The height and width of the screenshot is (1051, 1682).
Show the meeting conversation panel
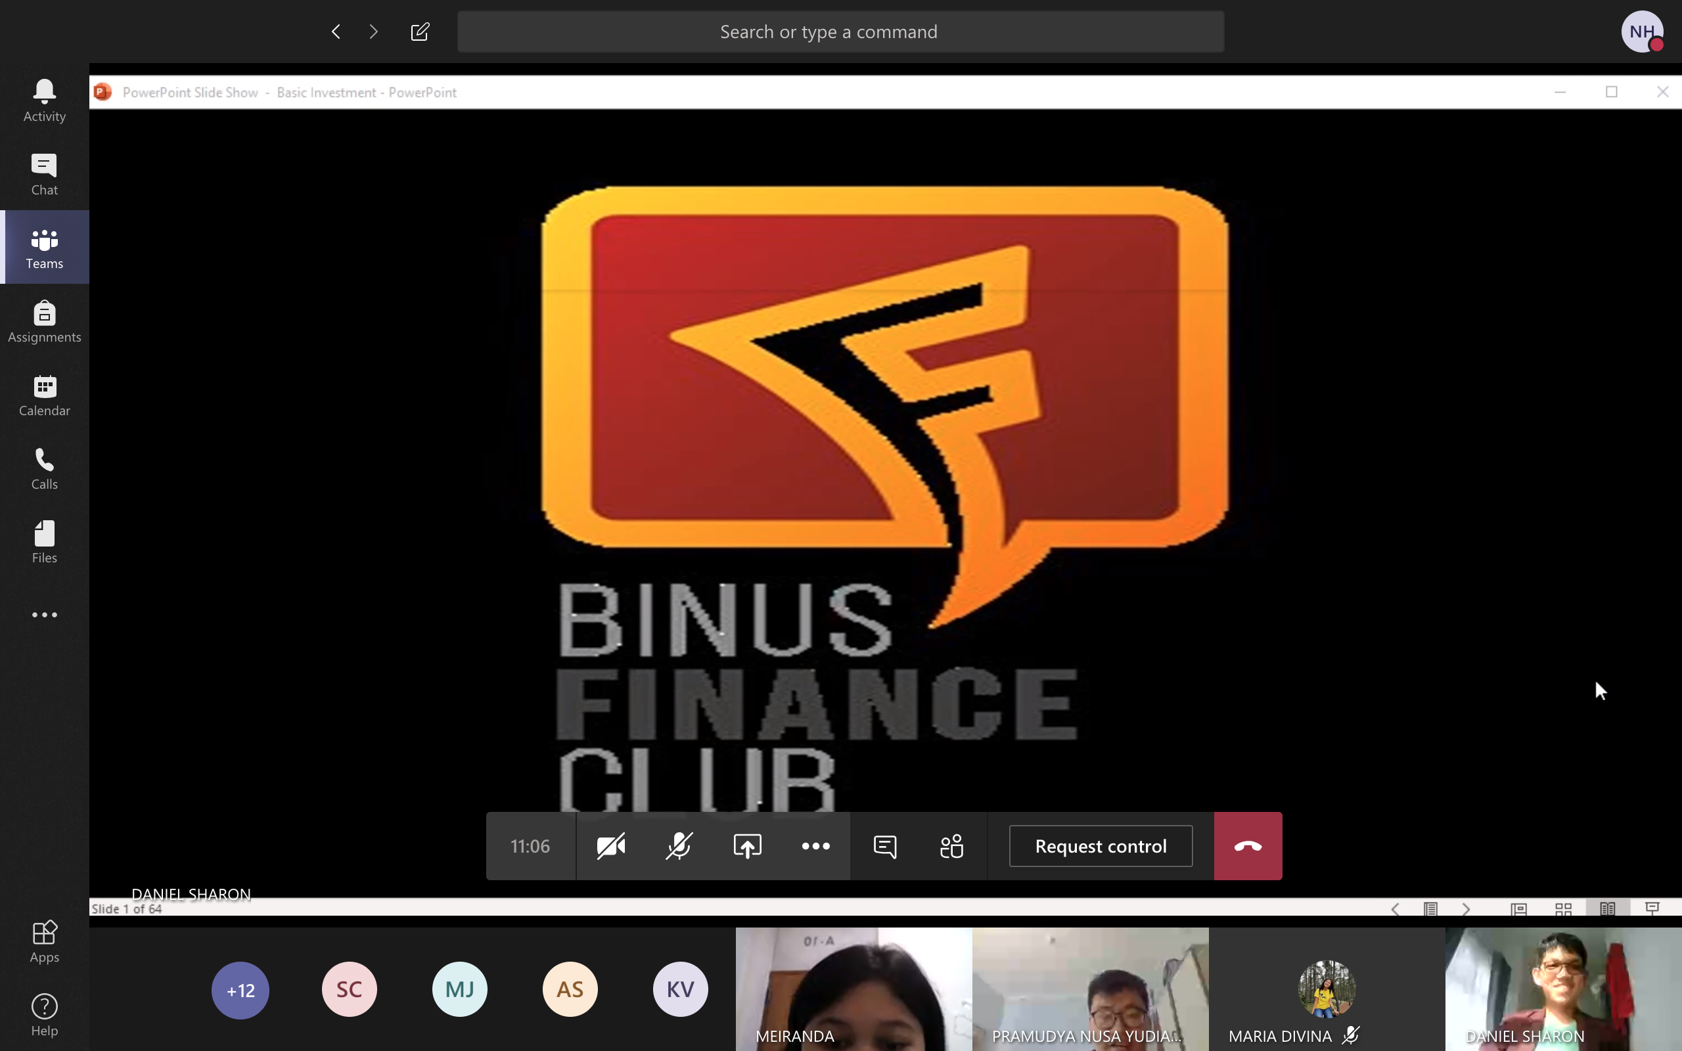884,846
